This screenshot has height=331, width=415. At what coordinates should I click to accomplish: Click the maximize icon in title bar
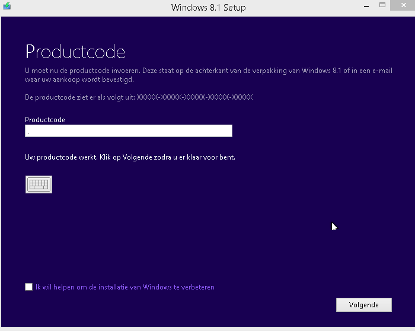[383, 6]
